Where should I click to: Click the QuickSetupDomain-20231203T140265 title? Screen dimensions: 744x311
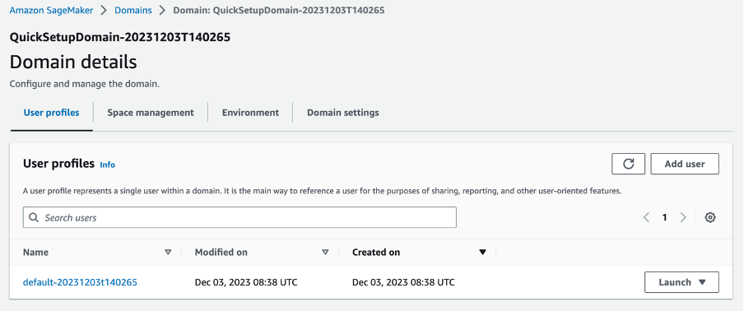pos(120,38)
